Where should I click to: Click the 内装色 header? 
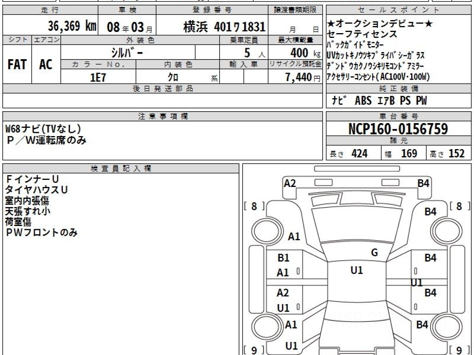[x=178, y=64]
